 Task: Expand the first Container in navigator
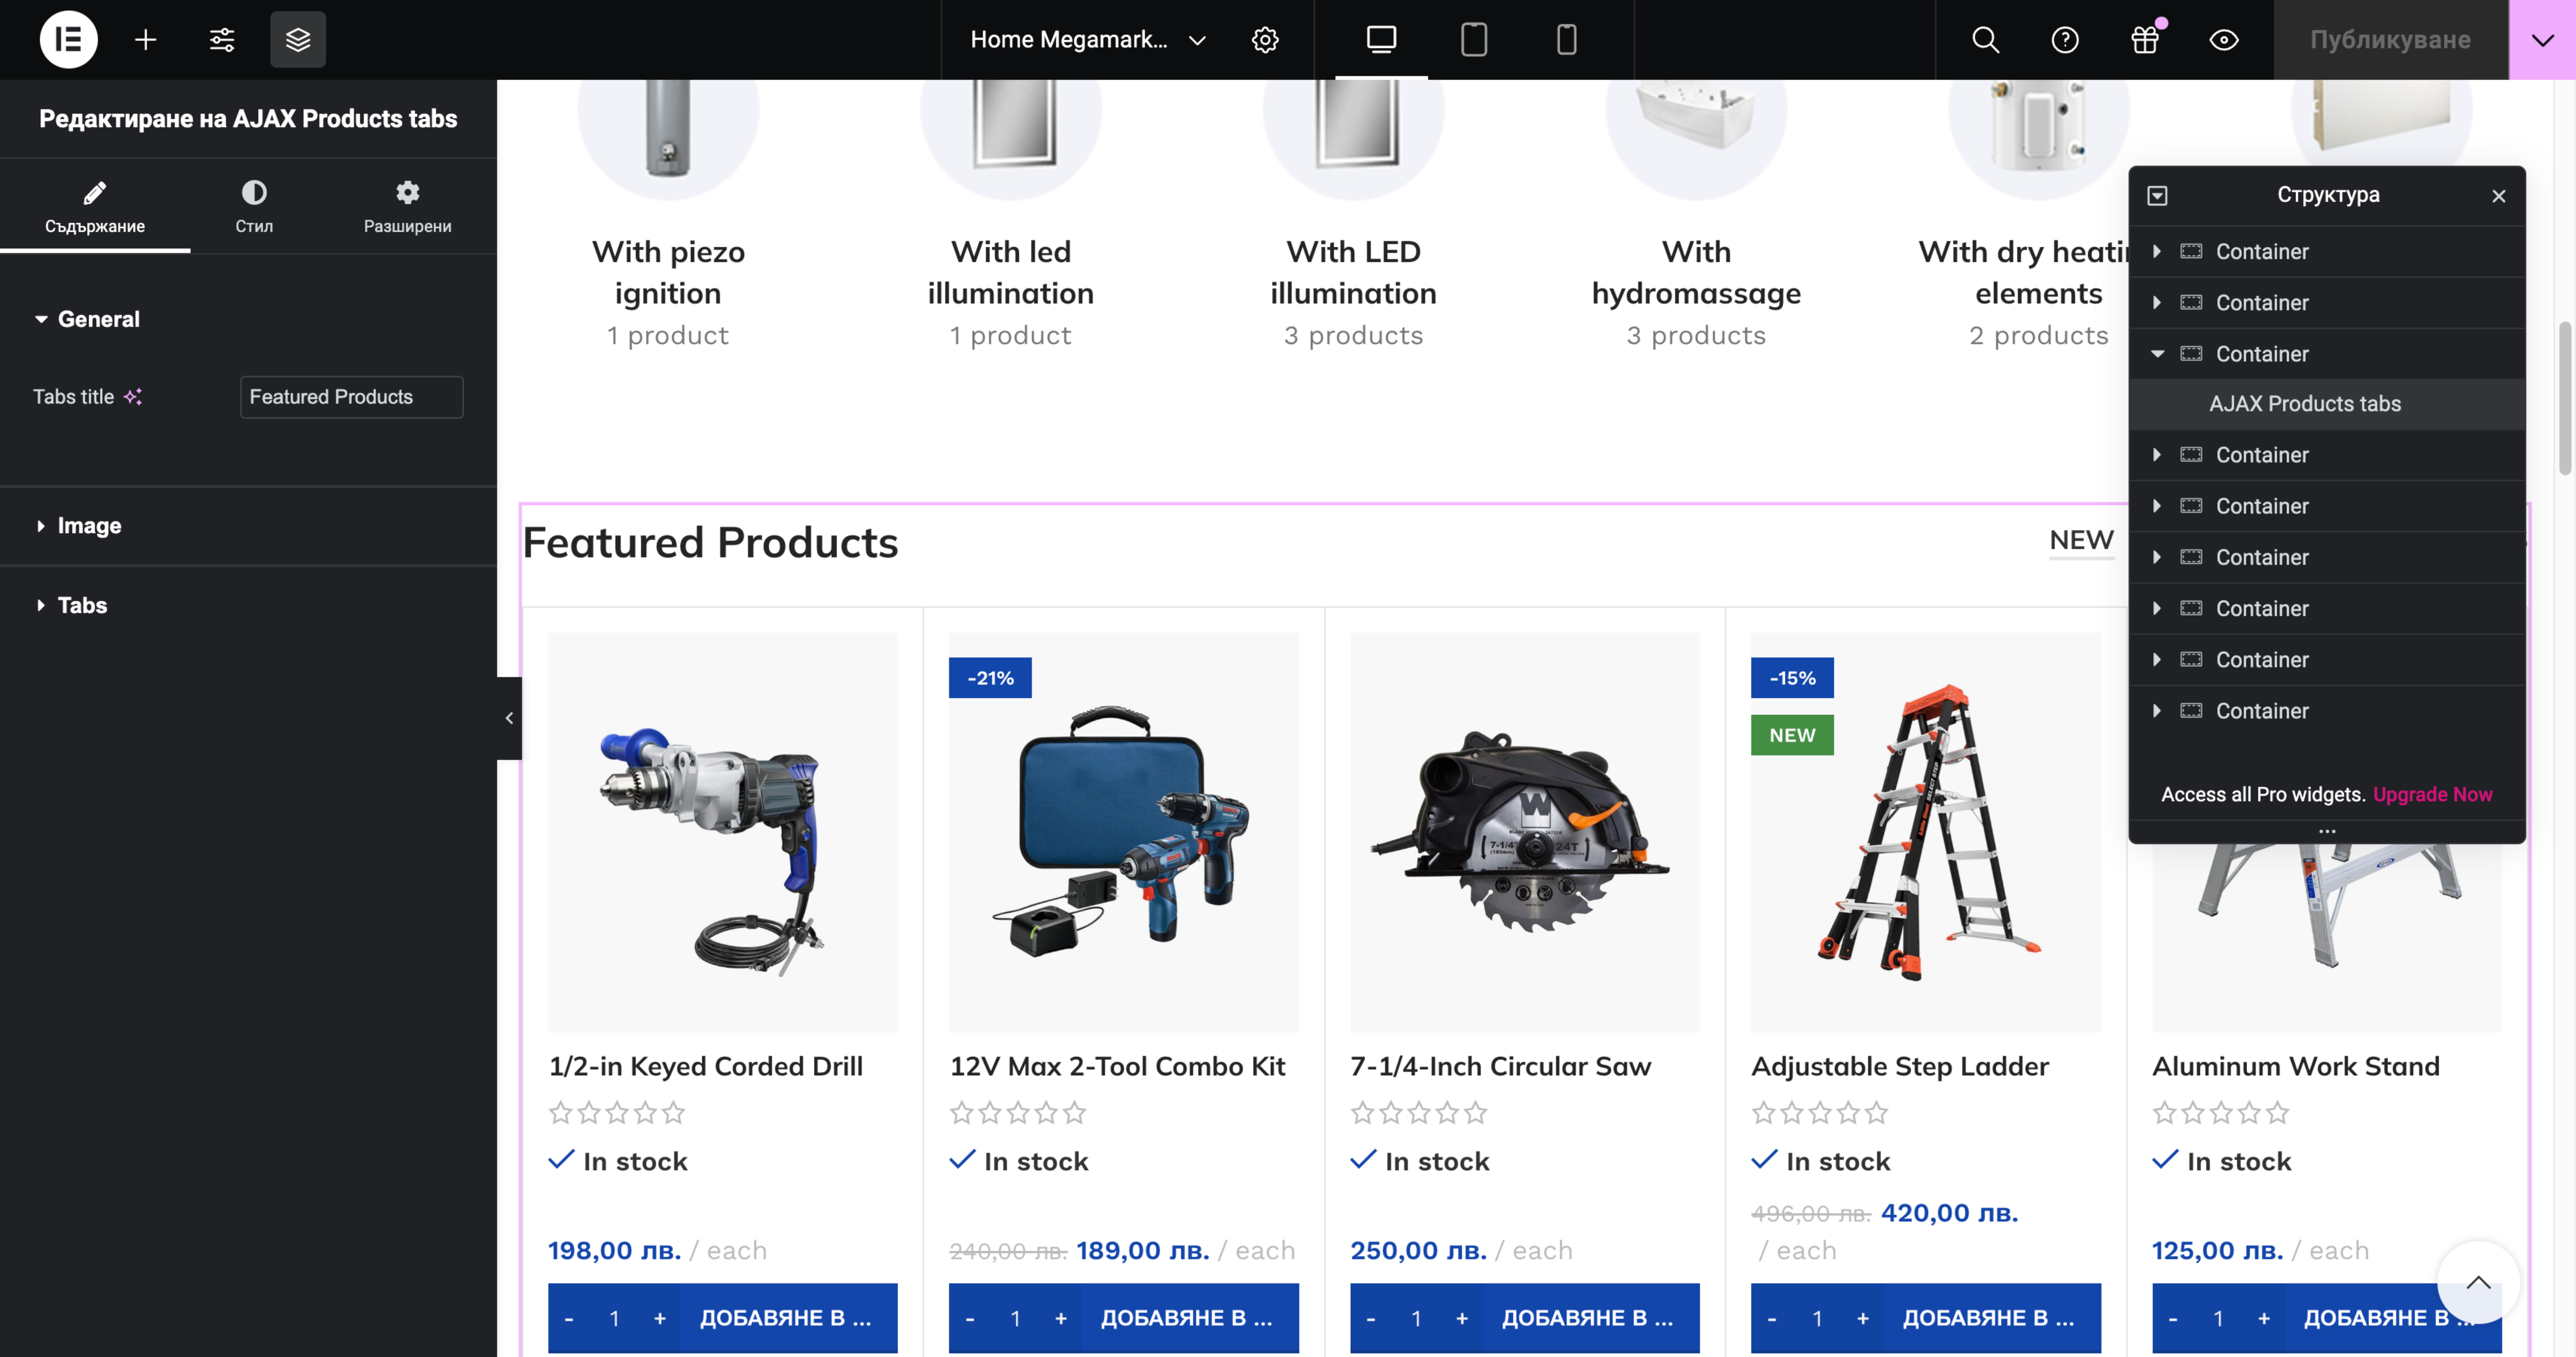(x=2157, y=252)
